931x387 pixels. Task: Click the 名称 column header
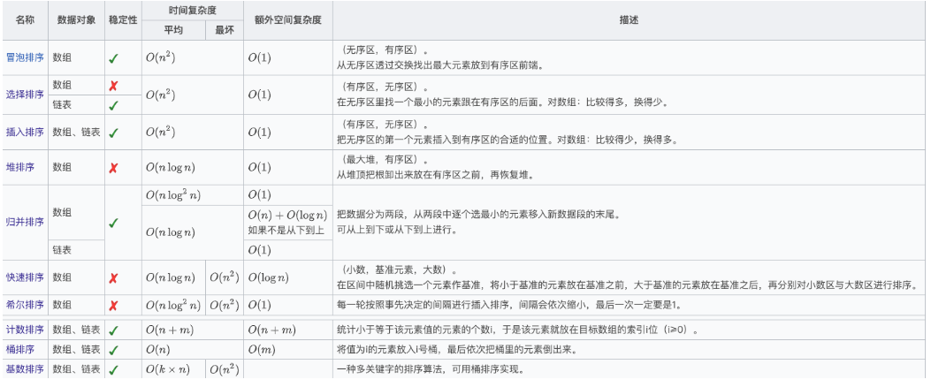pyautogui.click(x=25, y=19)
